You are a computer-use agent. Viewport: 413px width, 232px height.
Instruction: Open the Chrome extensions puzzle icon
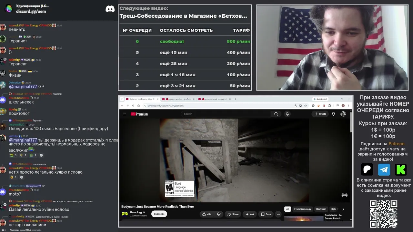coord(330,106)
